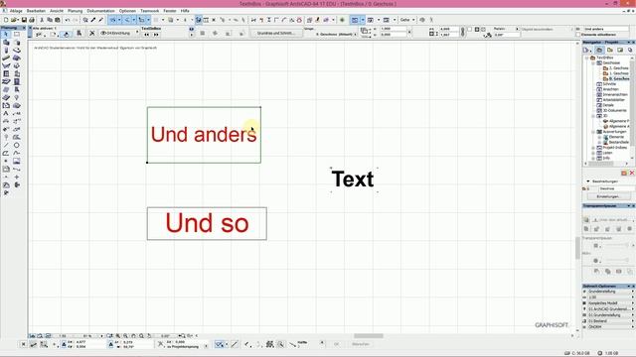Viewport: 636px width, 357px height.
Task: Select Ansichten in navigator tree
Action: click(611, 89)
